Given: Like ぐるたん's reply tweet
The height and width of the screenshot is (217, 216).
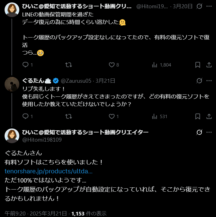Looking at the screenshot, I should coord(112,116).
